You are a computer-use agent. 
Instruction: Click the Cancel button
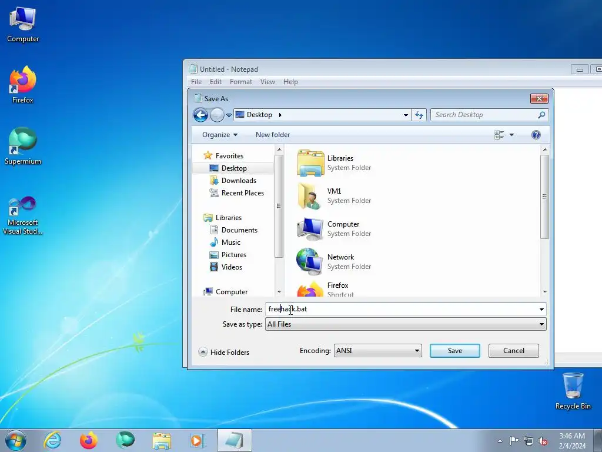click(514, 351)
